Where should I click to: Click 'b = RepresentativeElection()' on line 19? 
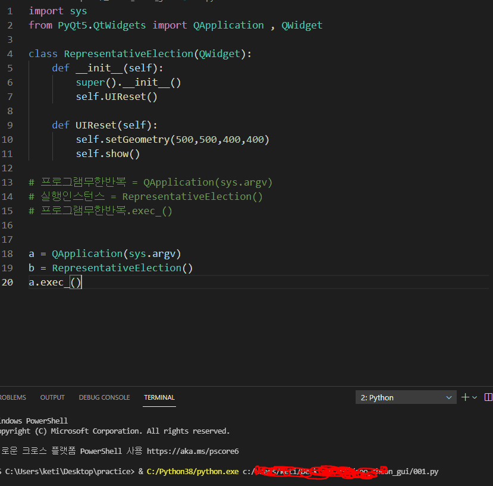click(x=111, y=268)
